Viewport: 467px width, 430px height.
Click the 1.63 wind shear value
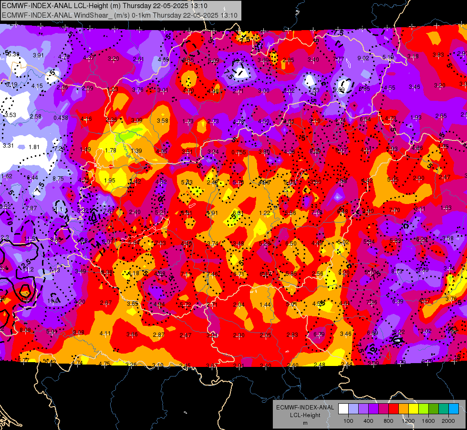click(446, 208)
